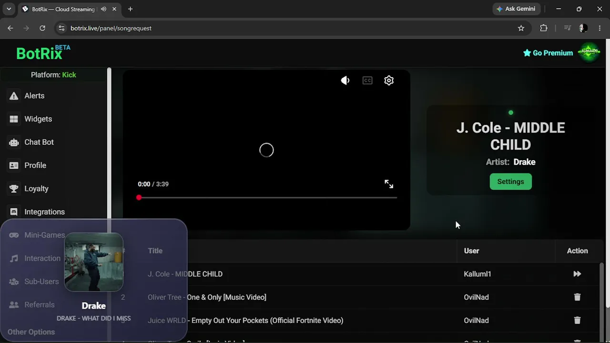Open the Chrome profile avatar
The image size is (610, 343).
click(x=583, y=28)
